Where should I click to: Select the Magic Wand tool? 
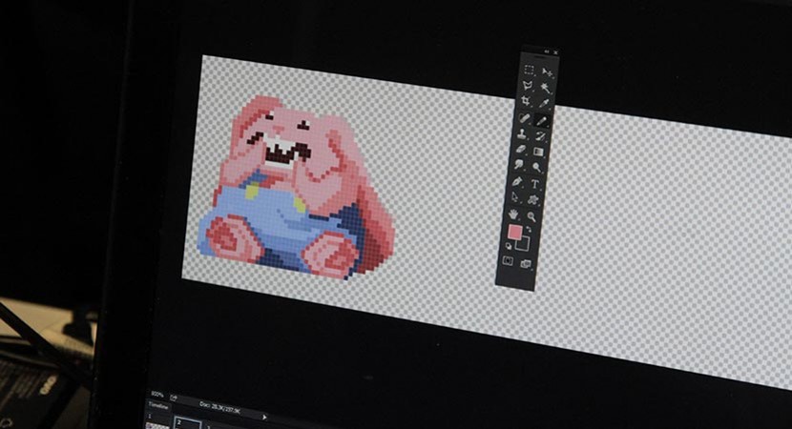(545, 88)
